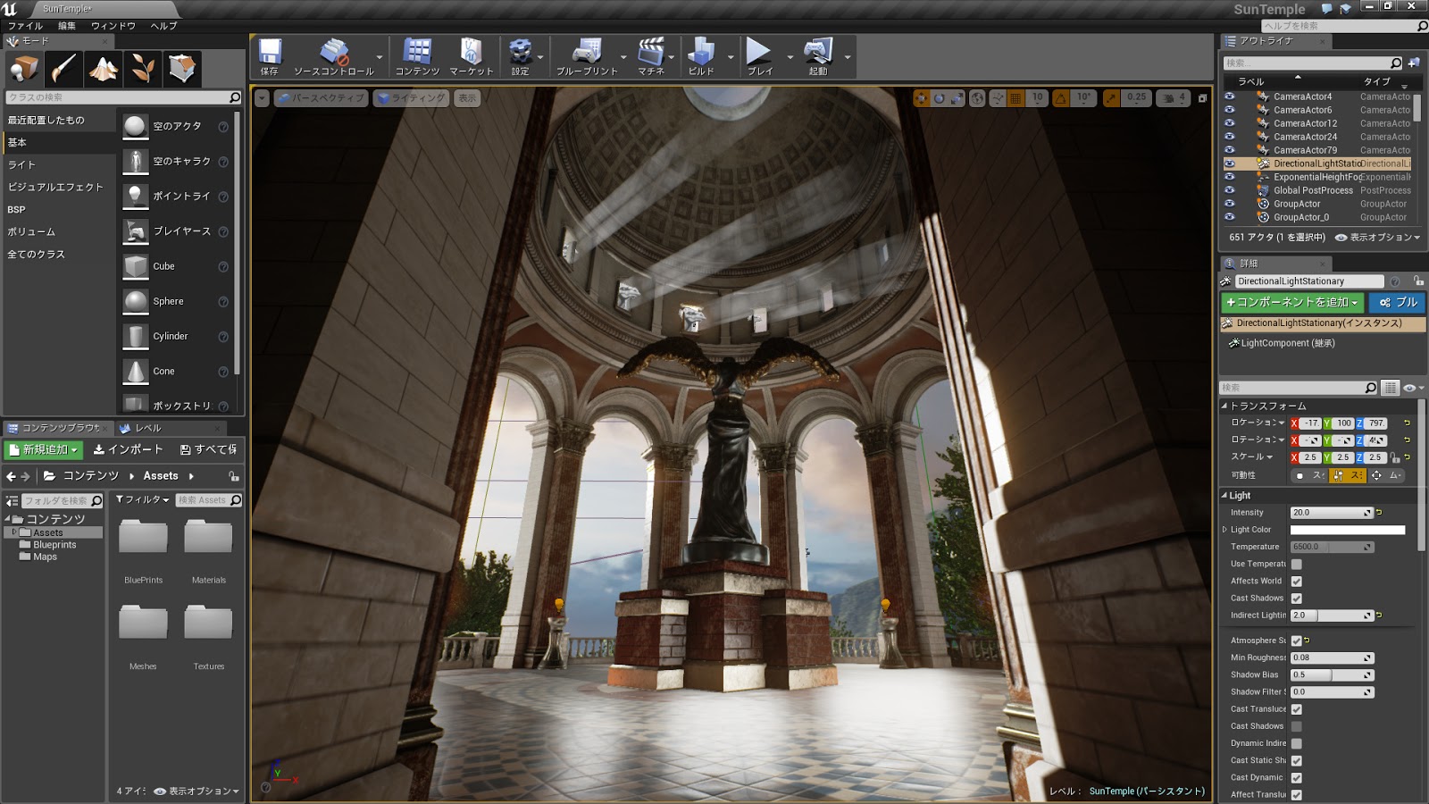The image size is (1429, 804).
Task: Add the Cube primitive from basic list
Action: click(176, 266)
